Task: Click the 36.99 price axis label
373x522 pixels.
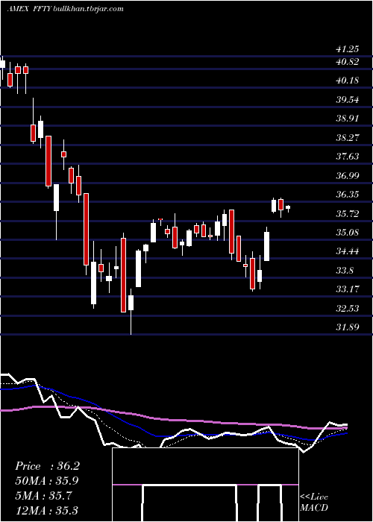Action: pos(347,175)
